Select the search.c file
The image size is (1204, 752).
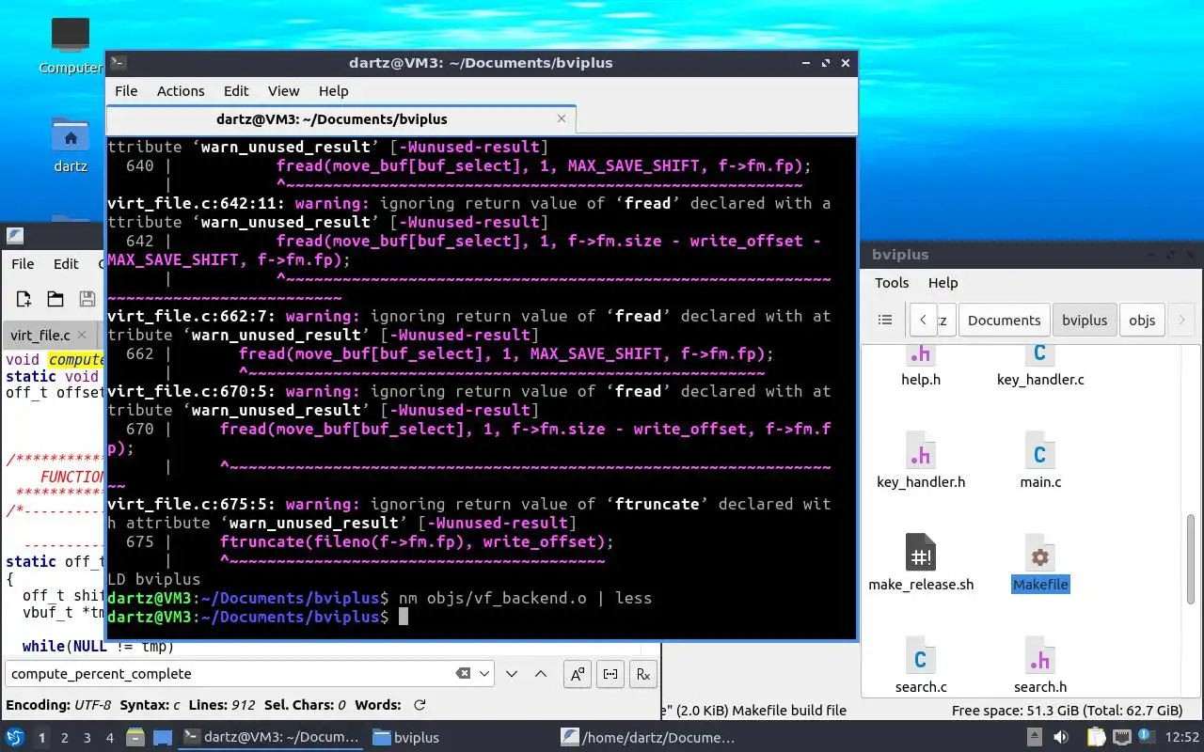coord(921,666)
